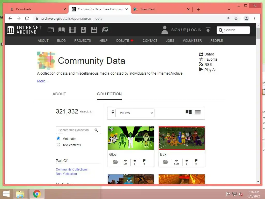Image resolution: width=265 pixels, height=199 pixels.
Task: Close the Community Data tab
Action: (126, 9)
